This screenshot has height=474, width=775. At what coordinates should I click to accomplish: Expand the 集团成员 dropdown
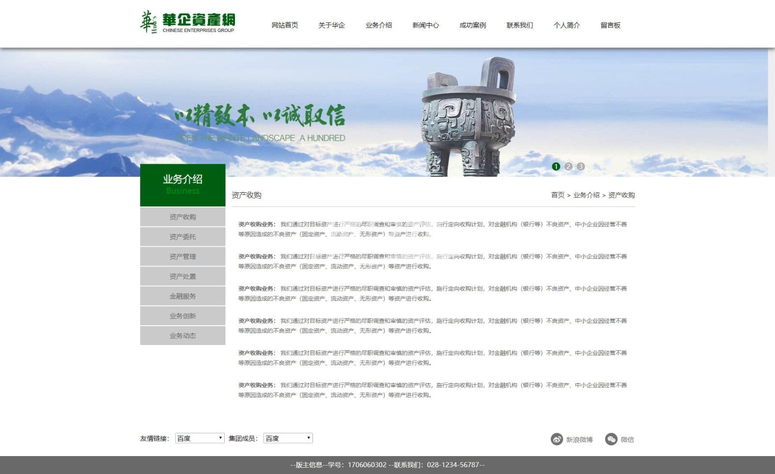(288, 438)
